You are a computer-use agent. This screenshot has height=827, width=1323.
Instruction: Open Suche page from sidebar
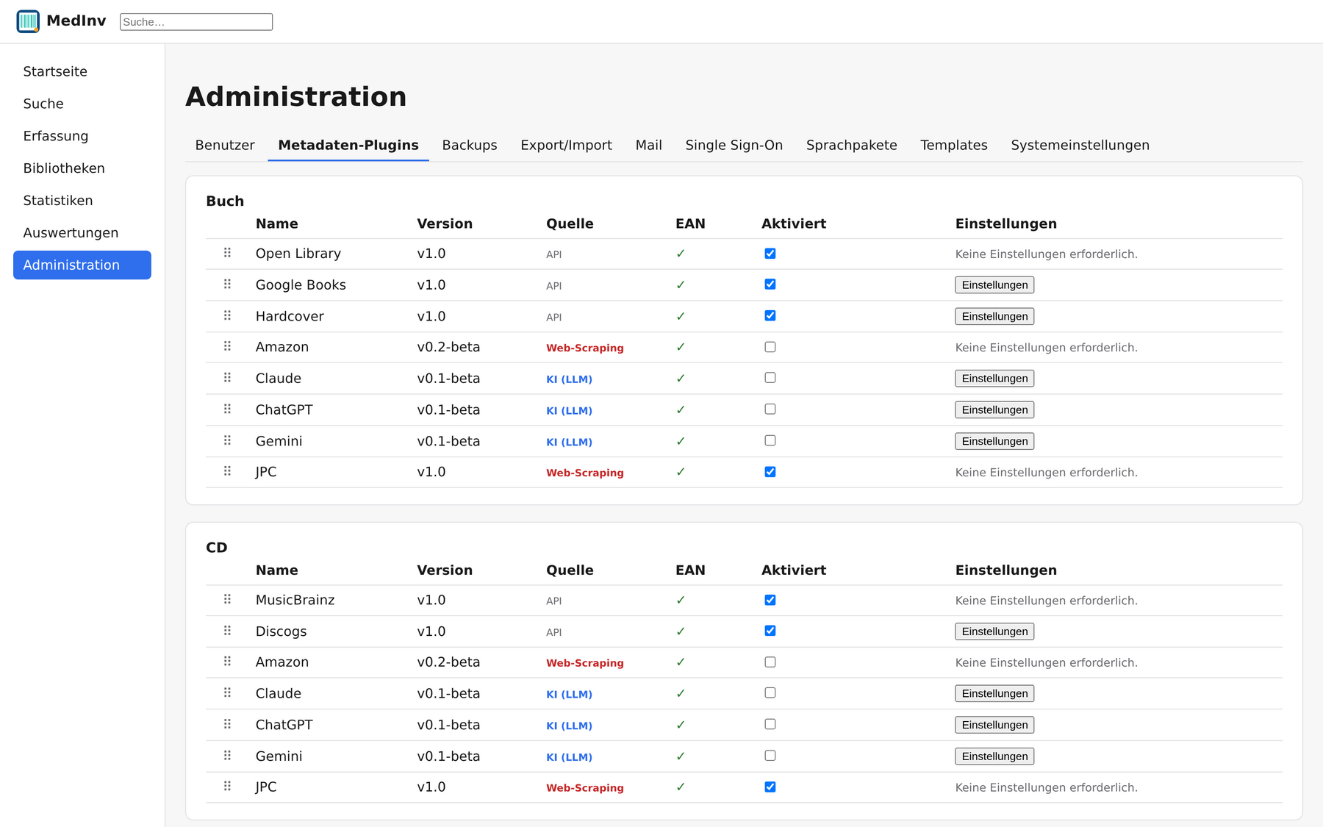[82, 104]
